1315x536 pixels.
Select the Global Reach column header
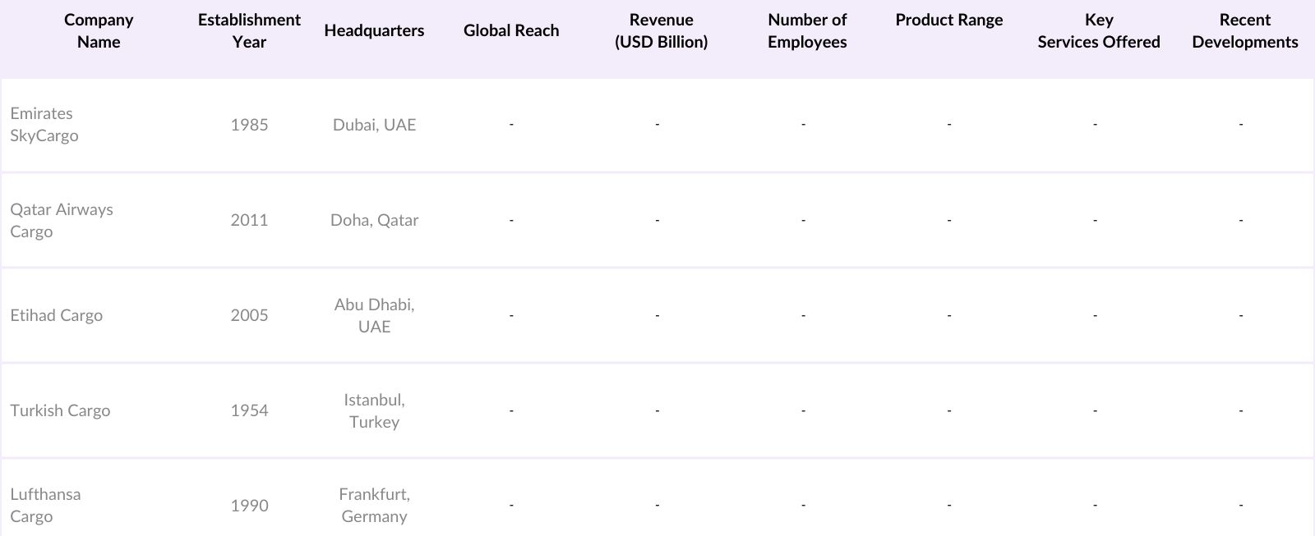click(511, 30)
